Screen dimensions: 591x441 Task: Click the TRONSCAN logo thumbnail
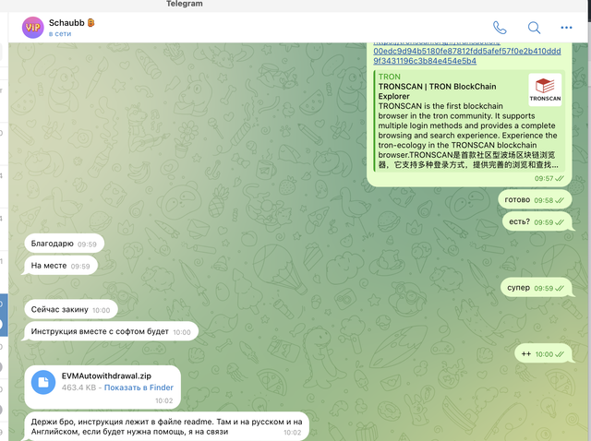pos(545,89)
